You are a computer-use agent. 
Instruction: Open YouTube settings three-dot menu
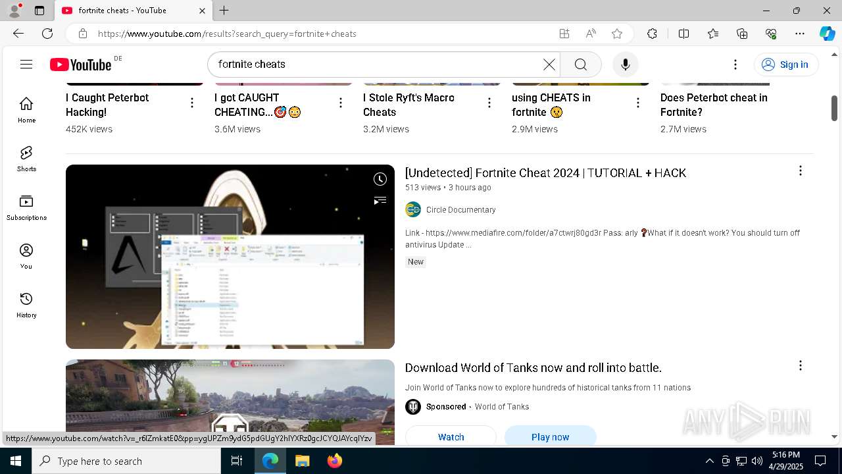click(x=735, y=64)
